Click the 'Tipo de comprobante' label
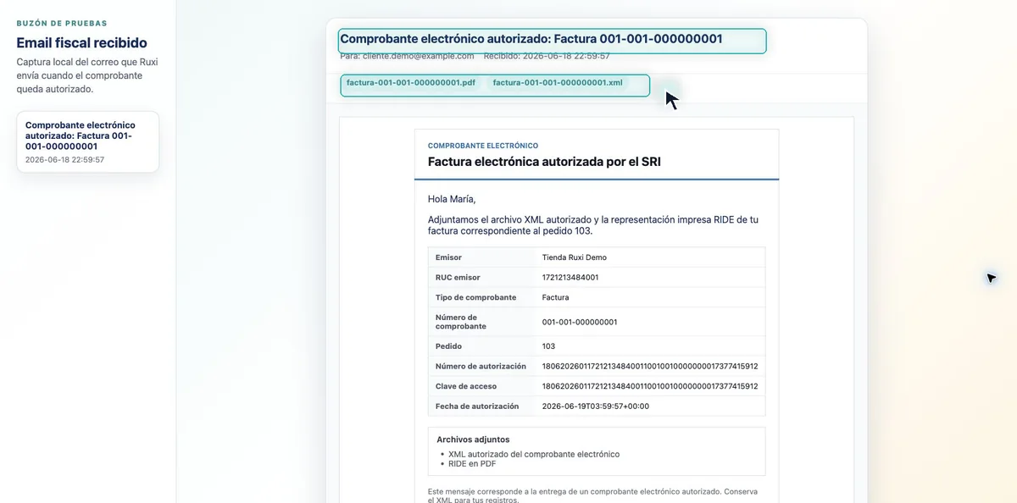Viewport: 1017px width, 503px height. click(x=476, y=298)
